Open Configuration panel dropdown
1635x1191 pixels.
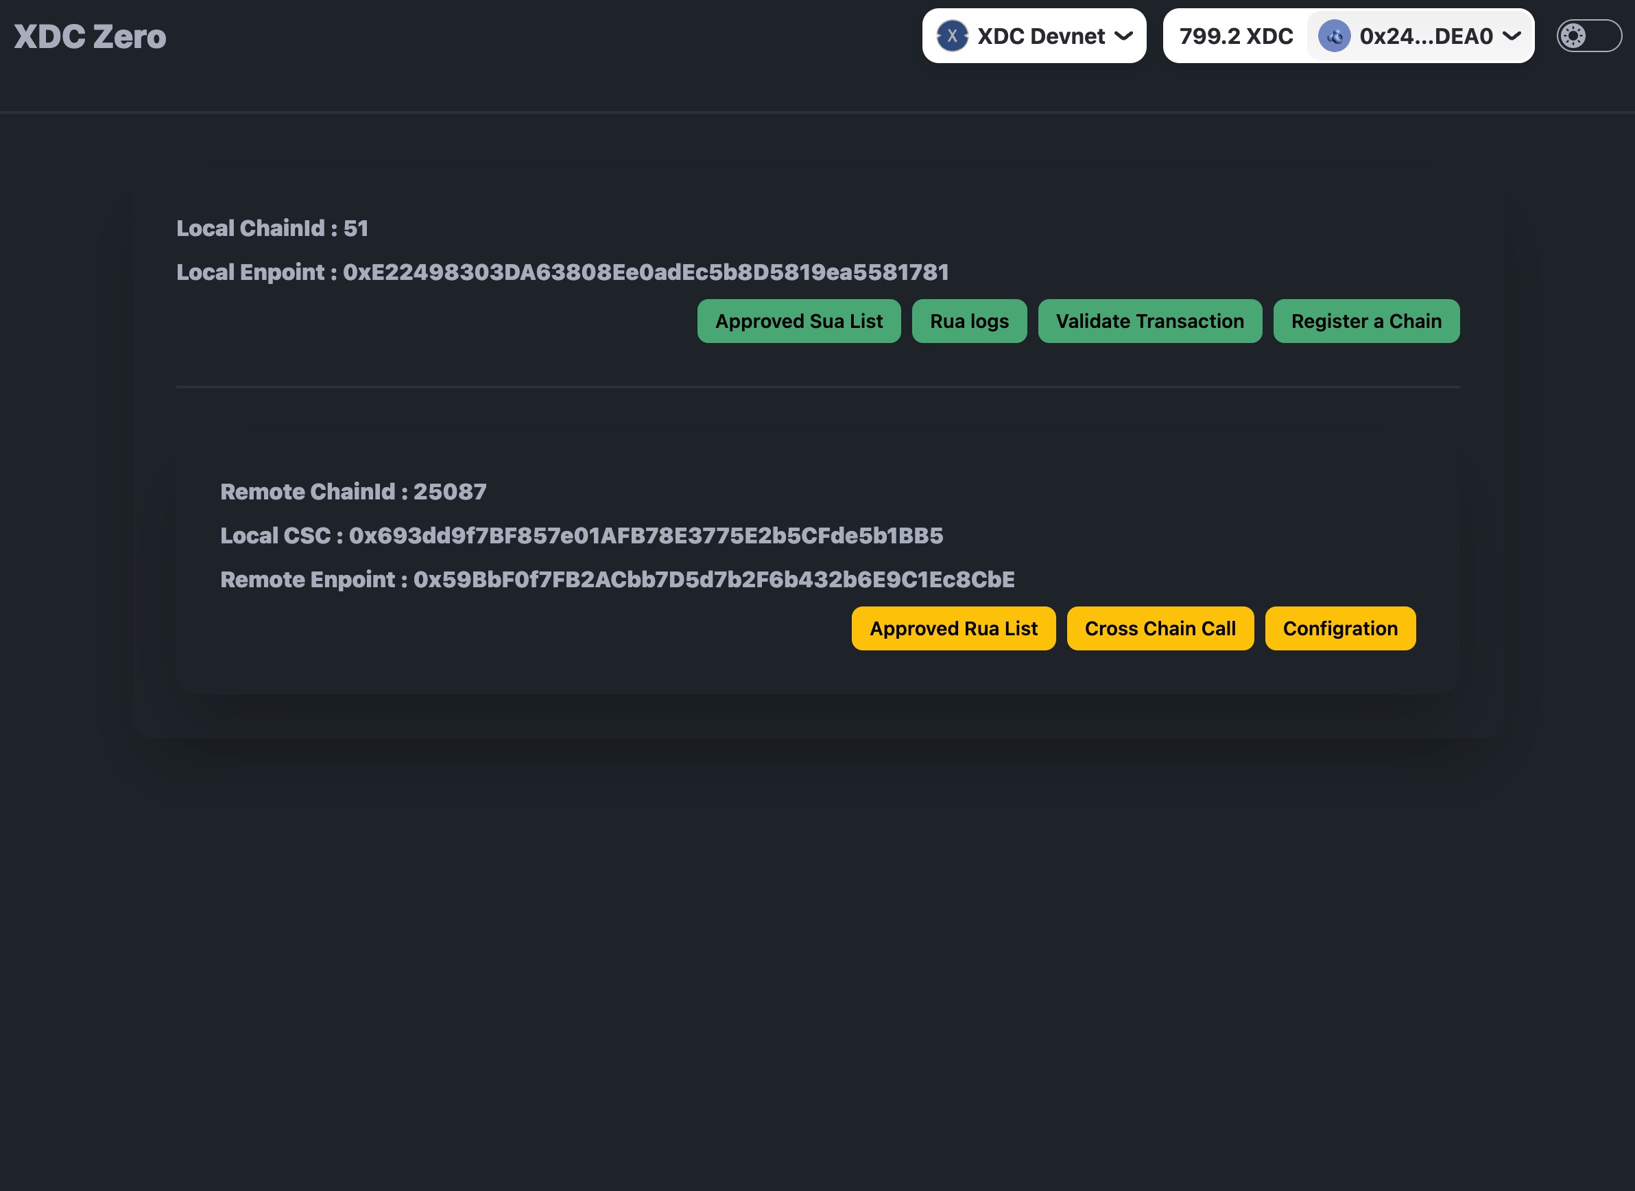click(1341, 627)
